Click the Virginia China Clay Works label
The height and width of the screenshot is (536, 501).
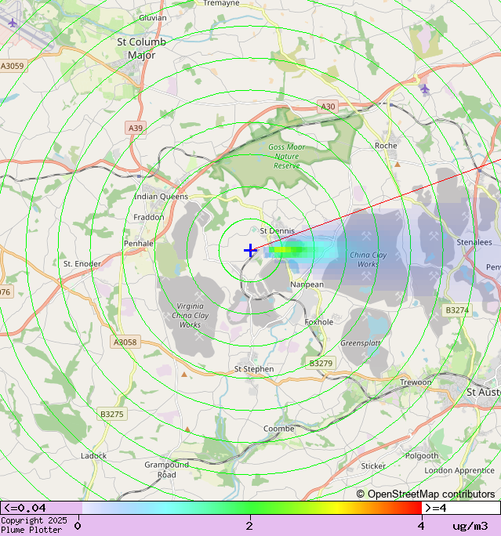pyautogui.click(x=191, y=316)
